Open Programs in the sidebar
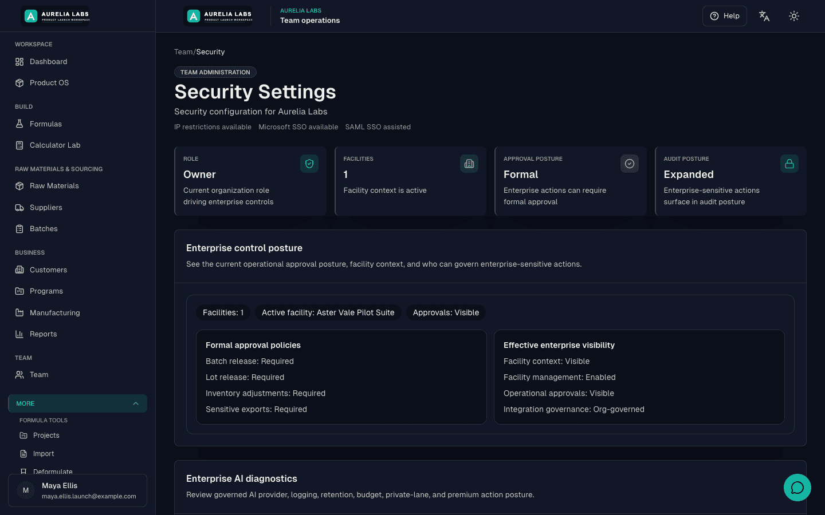The height and width of the screenshot is (515, 825). (77, 291)
